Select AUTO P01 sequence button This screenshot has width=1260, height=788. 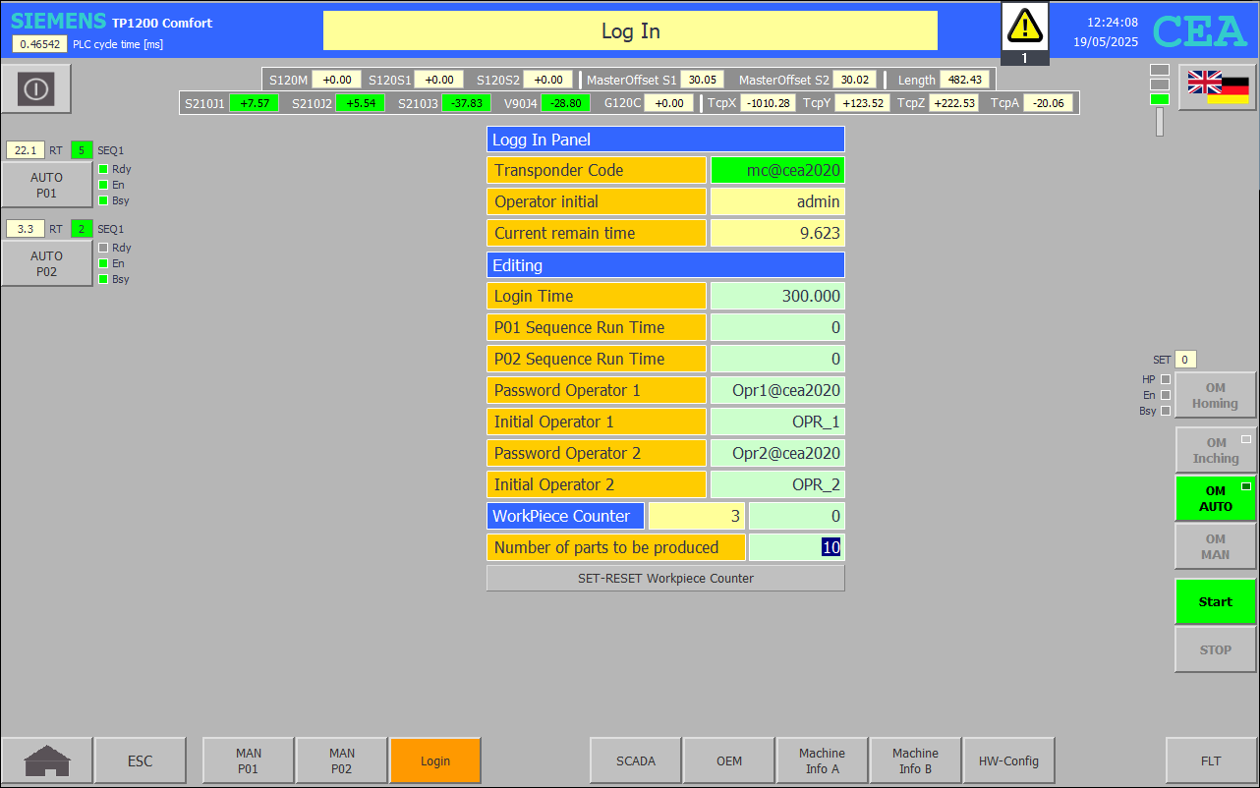pyautogui.click(x=47, y=185)
